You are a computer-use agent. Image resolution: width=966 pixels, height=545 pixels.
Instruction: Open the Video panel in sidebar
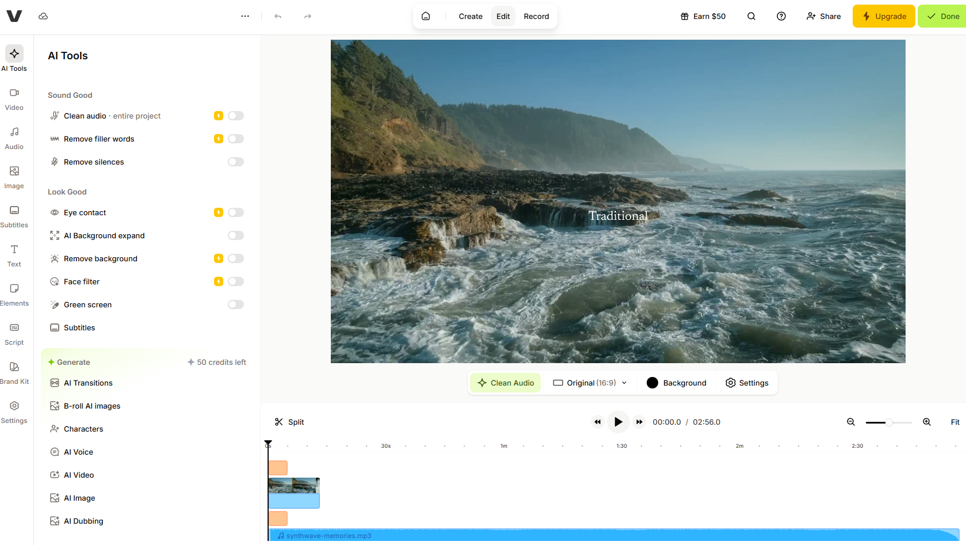[14, 100]
